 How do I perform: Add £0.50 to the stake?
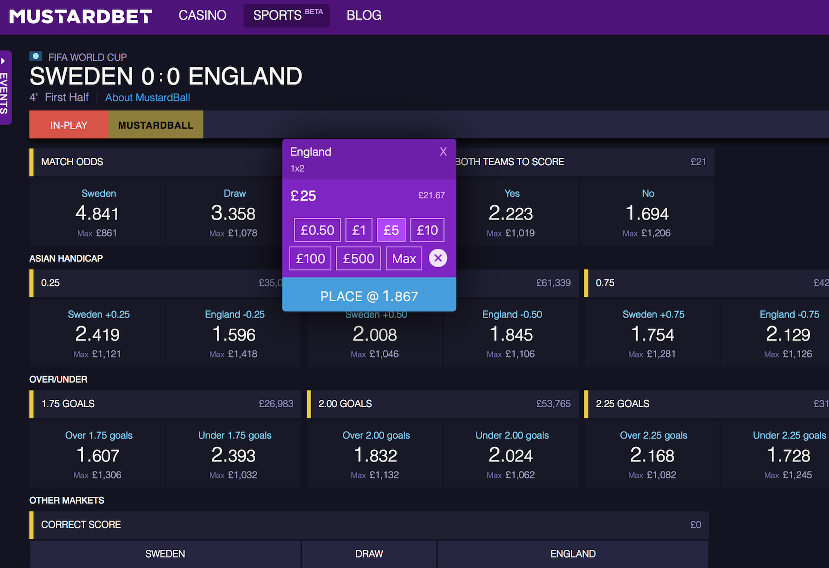coord(317,230)
